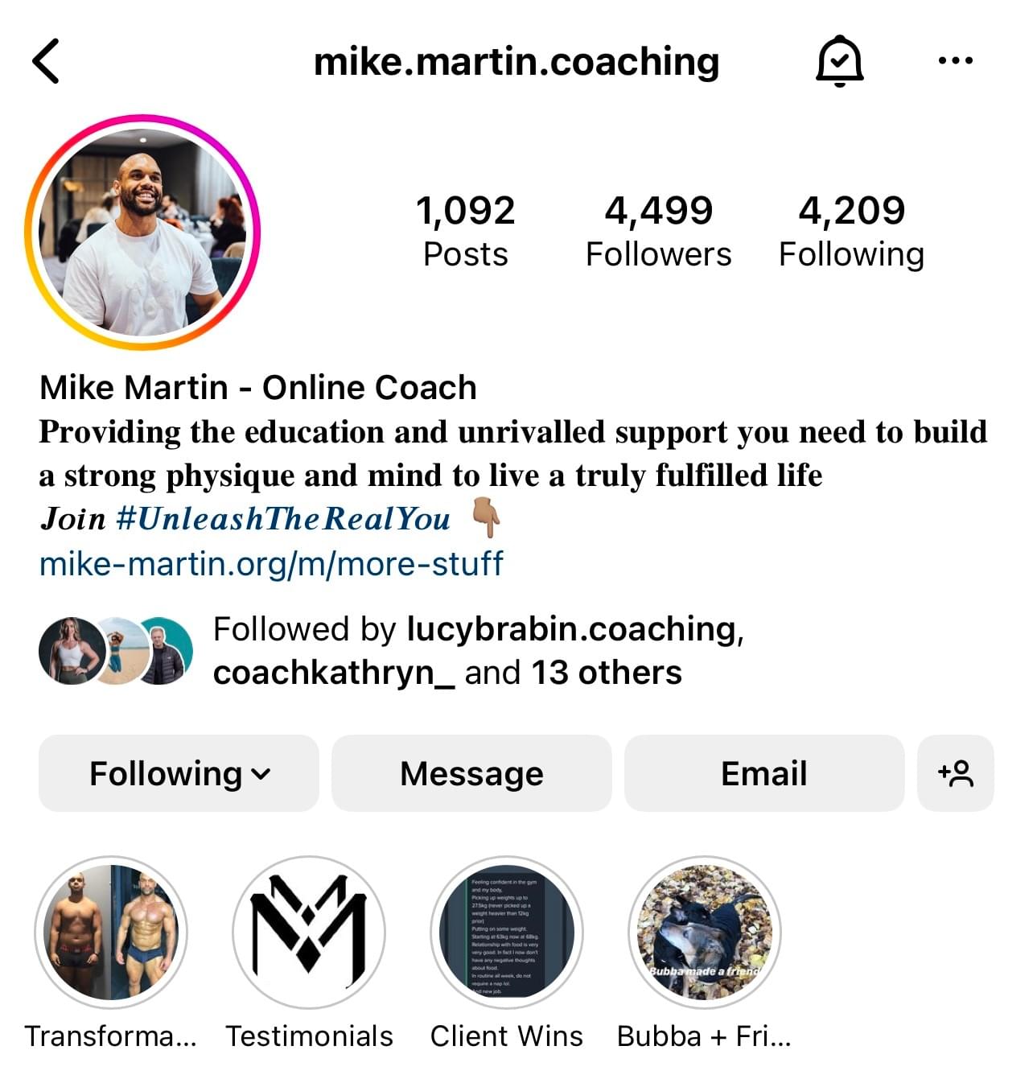Open the Bubba + Friends highlight
This screenshot has height=1083, width=1033.
point(705,933)
